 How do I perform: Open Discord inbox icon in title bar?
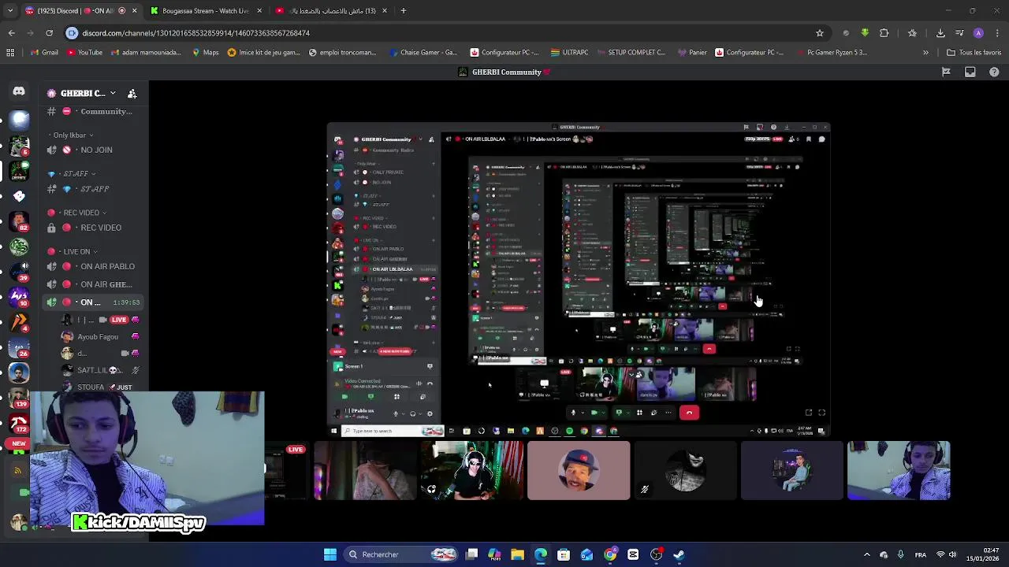click(x=970, y=72)
